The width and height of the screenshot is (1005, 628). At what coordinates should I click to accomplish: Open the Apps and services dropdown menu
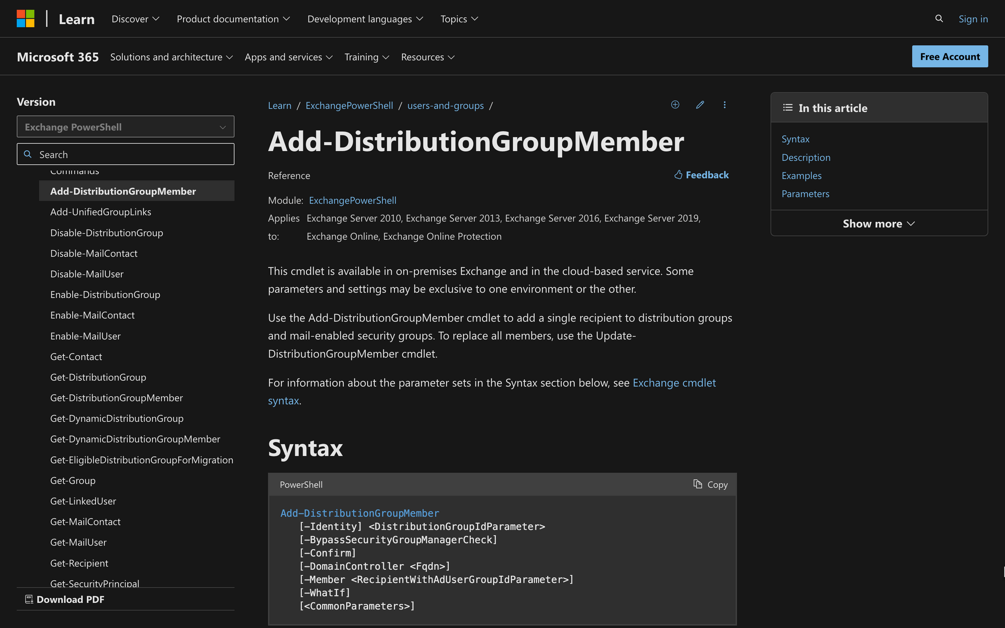(289, 56)
